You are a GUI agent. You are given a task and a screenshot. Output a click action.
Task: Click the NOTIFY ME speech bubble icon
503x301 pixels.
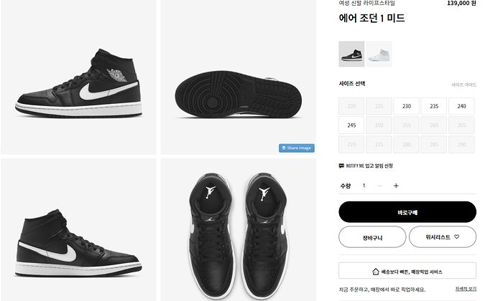(341, 166)
